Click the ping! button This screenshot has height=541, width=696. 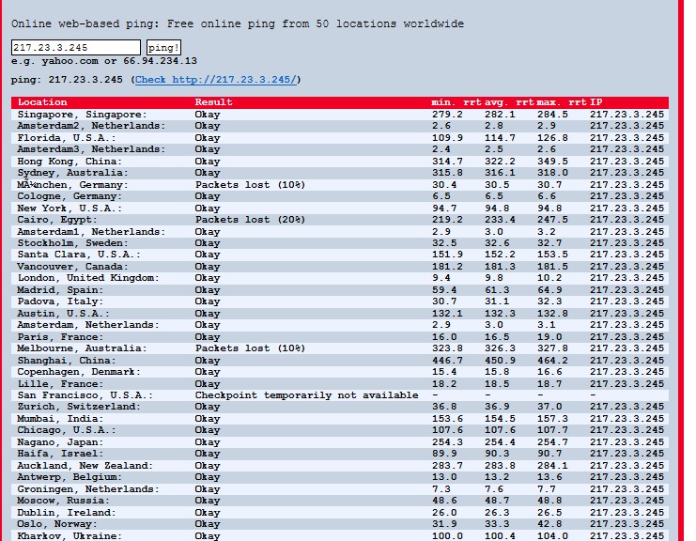point(163,48)
